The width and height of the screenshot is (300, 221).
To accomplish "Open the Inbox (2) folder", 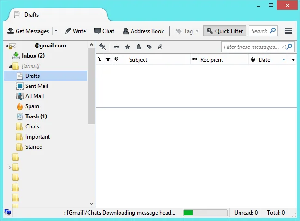I will [46, 56].
